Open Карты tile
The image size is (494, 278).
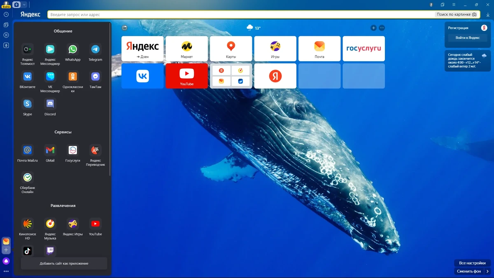(231, 49)
